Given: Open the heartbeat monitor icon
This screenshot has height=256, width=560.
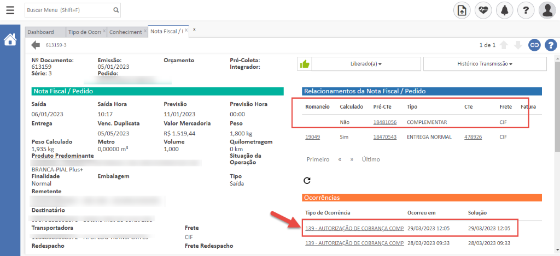Looking at the screenshot, I should (x=483, y=10).
